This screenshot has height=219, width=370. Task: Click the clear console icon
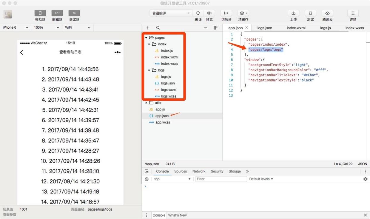click(147, 179)
